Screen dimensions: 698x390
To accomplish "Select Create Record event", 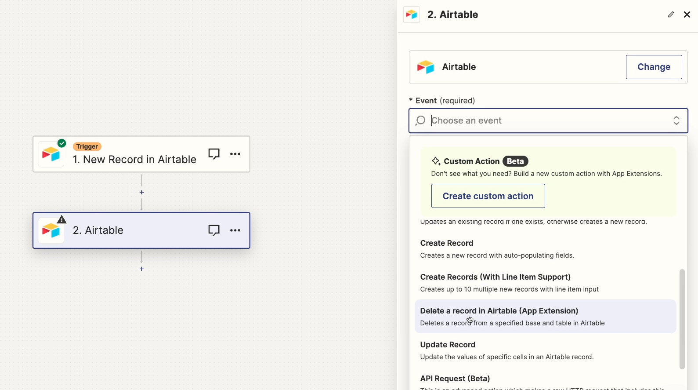I will (545, 249).
